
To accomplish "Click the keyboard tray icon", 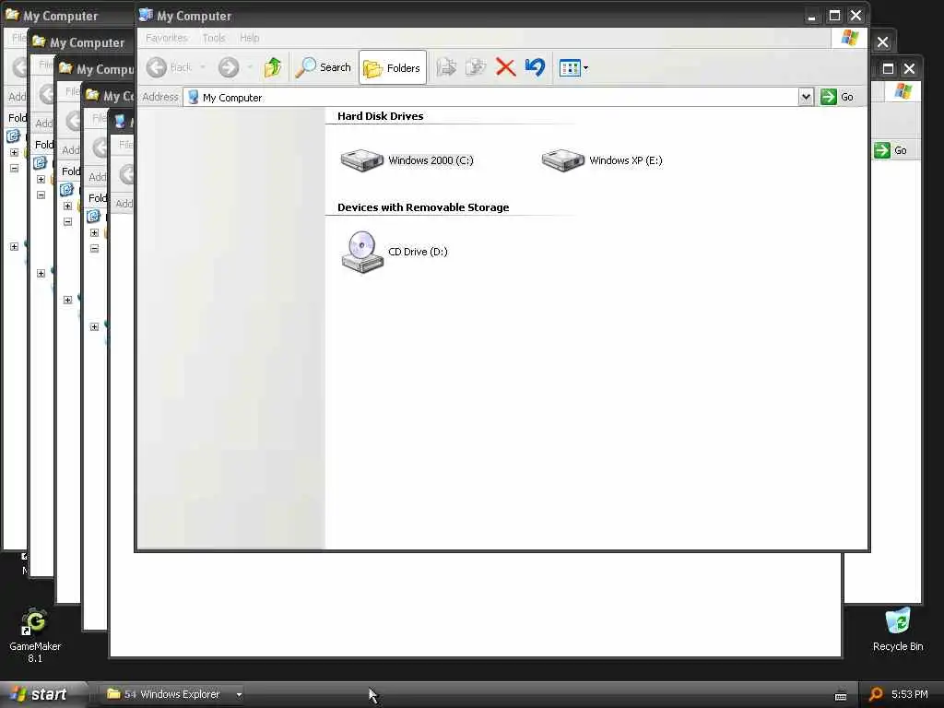I will pyautogui.click(x=841, y=695).
